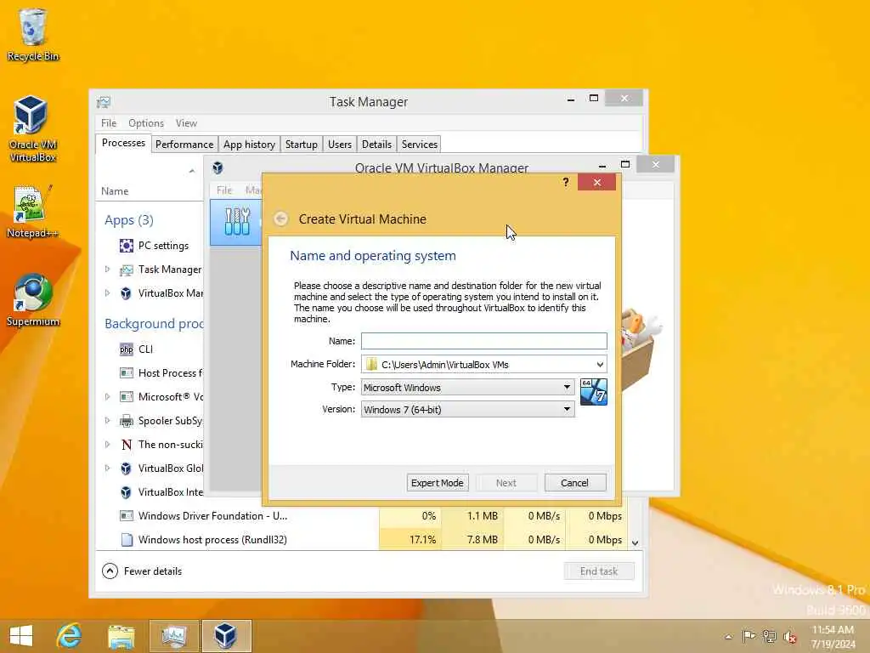Click the non-sucking service manager N icon

127,445
